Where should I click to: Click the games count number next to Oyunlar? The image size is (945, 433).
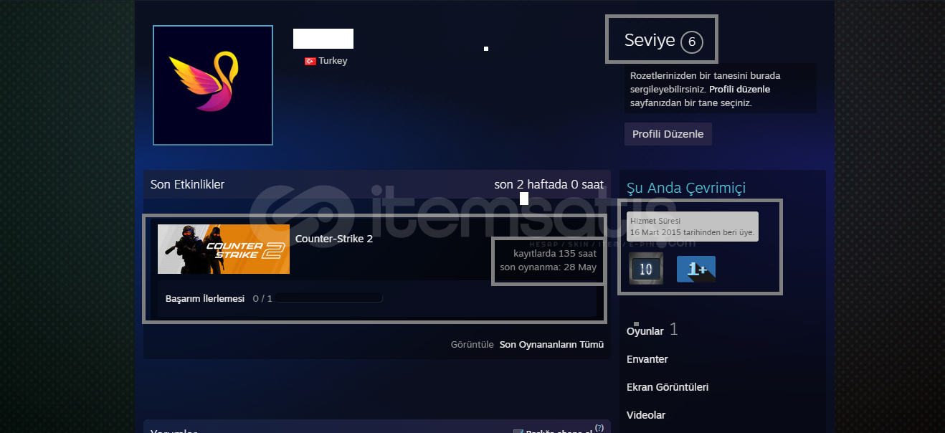[673, 330]
